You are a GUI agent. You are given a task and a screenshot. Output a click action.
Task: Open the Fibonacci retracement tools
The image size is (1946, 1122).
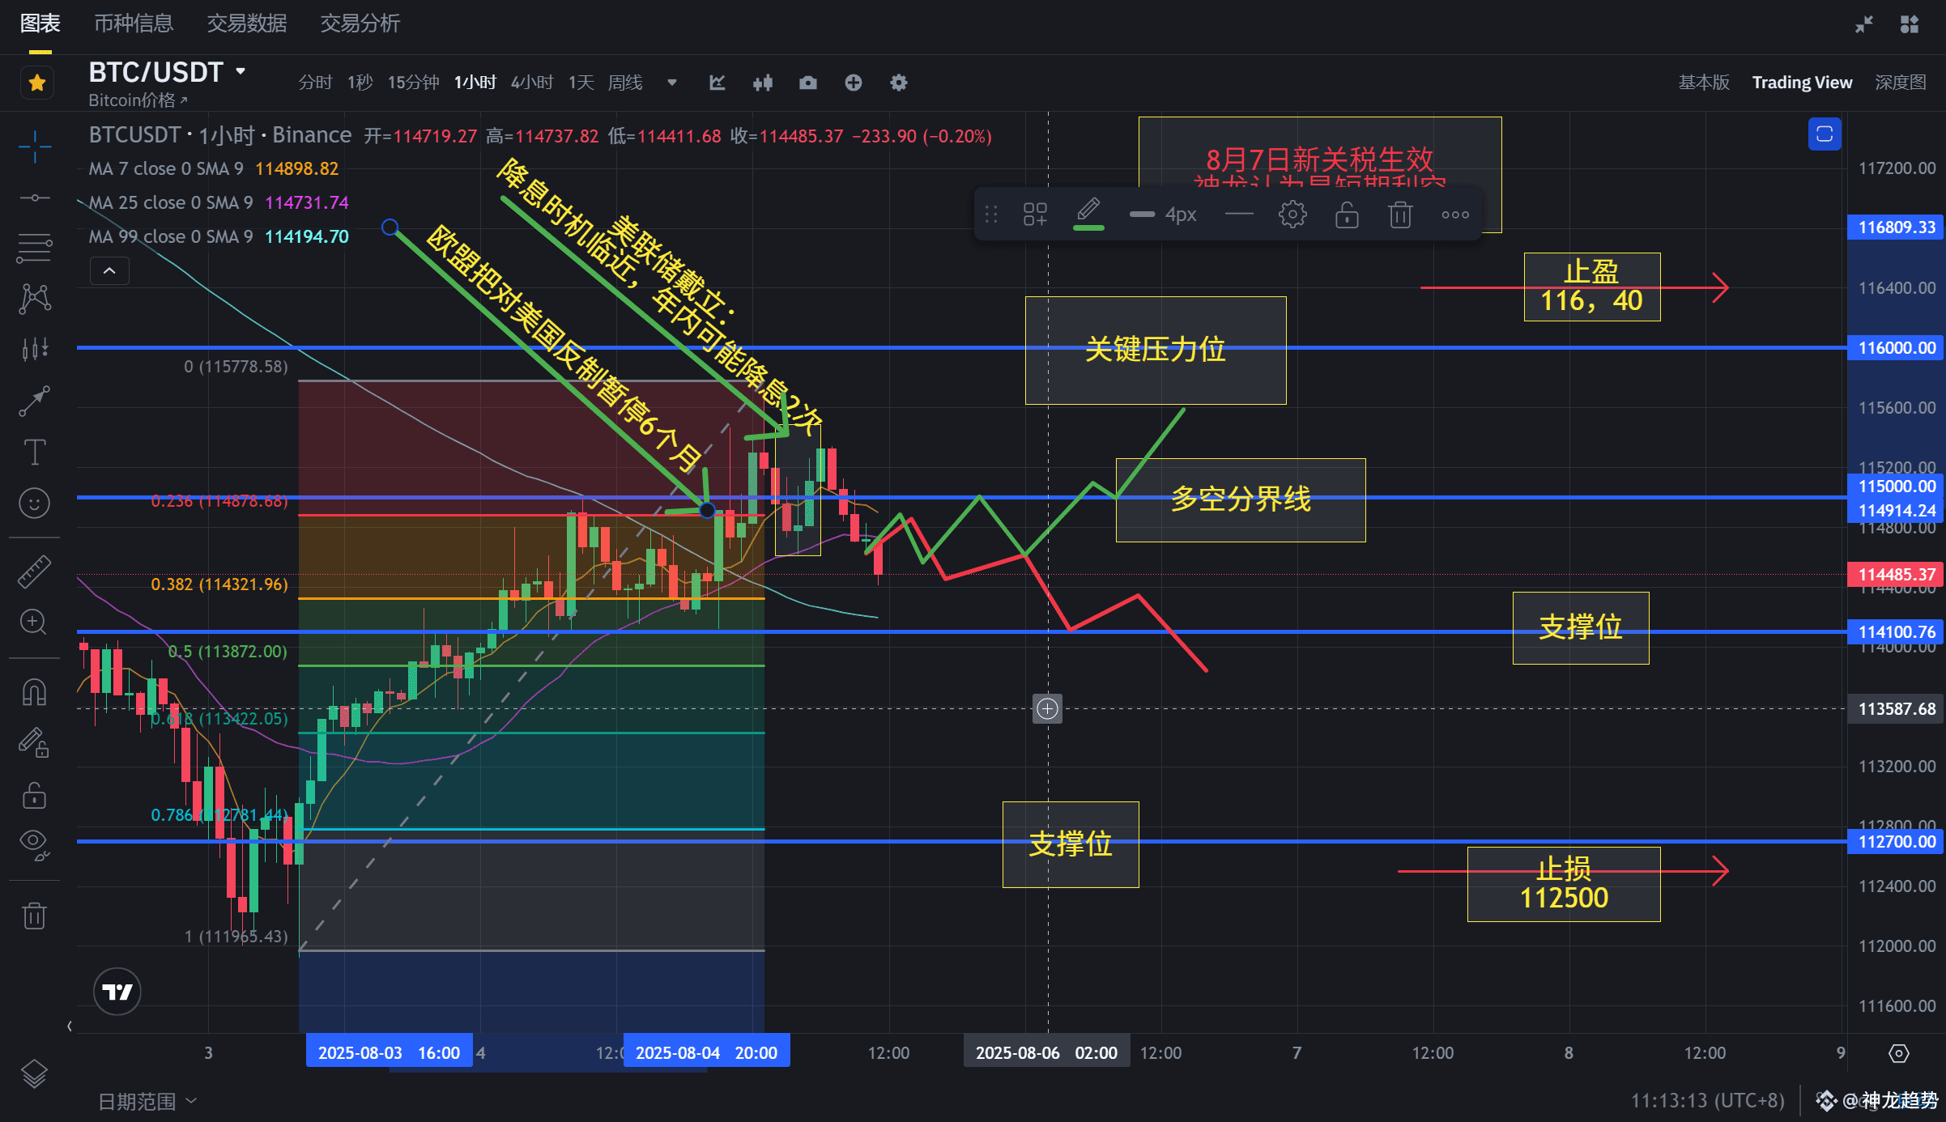coord(35,249)
